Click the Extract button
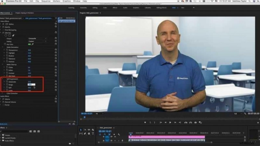The width and height of the screenshot is (260, 146). tap(191, 123)
